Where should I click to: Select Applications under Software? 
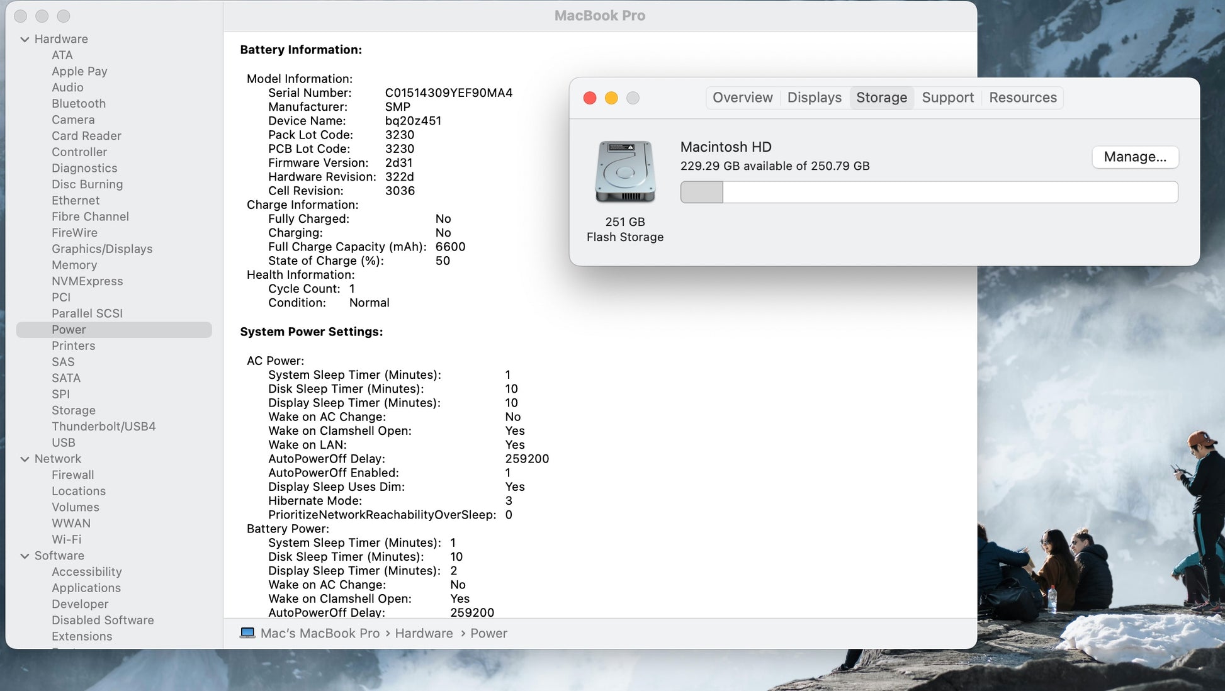86,588
